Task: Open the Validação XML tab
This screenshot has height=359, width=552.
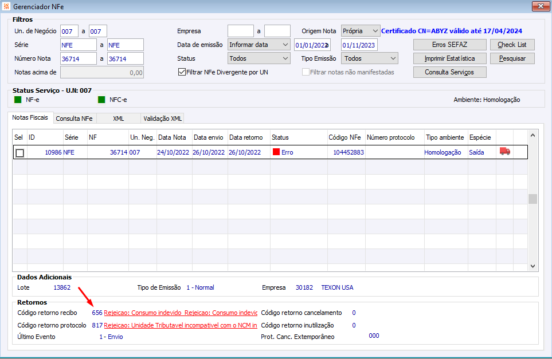Action: tap(163, 119)
